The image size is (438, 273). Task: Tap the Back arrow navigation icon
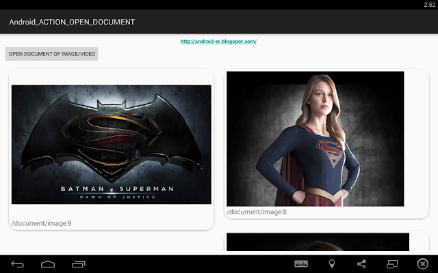coord(17,264)
